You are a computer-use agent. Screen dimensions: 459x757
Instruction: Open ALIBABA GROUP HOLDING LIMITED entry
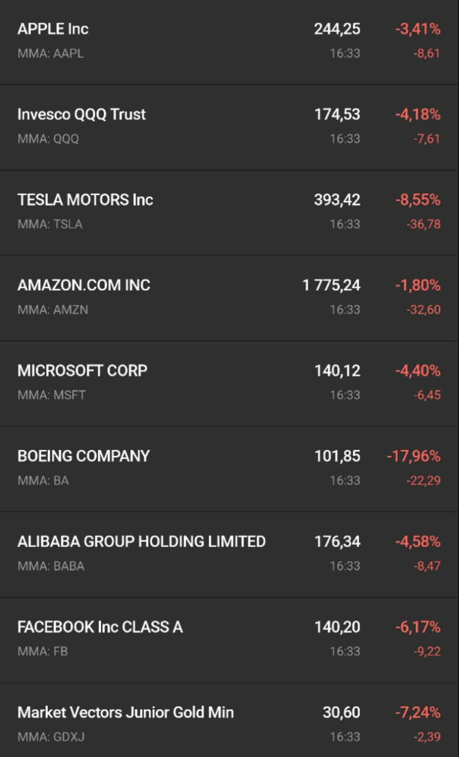pyautogui.click(x=229, y=554)
